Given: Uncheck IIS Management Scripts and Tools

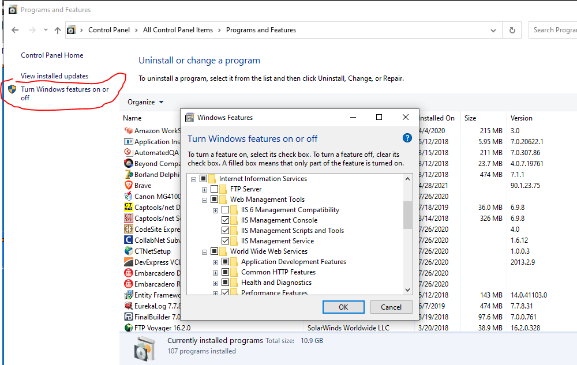Looking at the screenshot, I should pyautogui.click(x=225, y=231).
